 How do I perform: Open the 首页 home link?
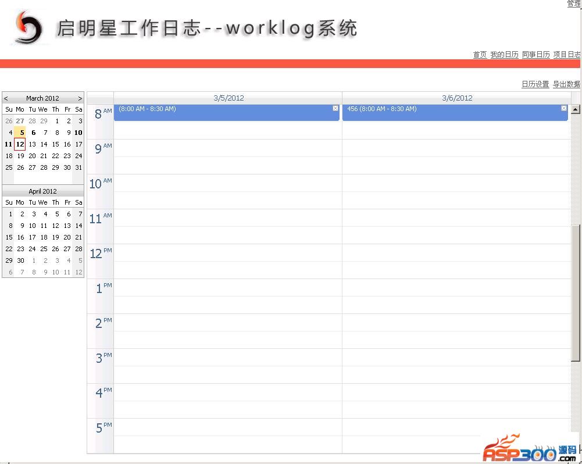pyautogui.click(x=480, y=55)
